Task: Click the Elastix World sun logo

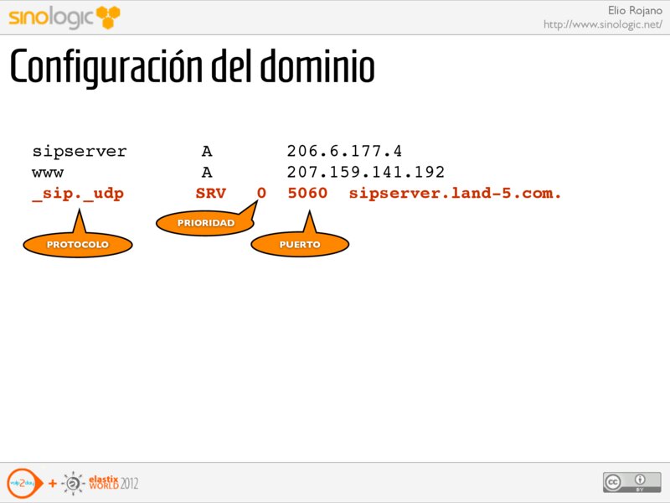Action: (x=74, y=484)
